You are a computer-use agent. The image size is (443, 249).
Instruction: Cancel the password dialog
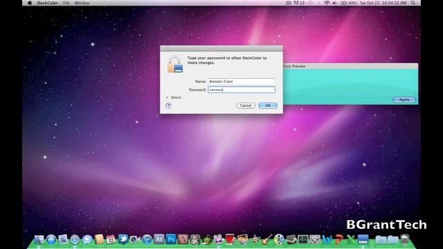coord(246,106)
